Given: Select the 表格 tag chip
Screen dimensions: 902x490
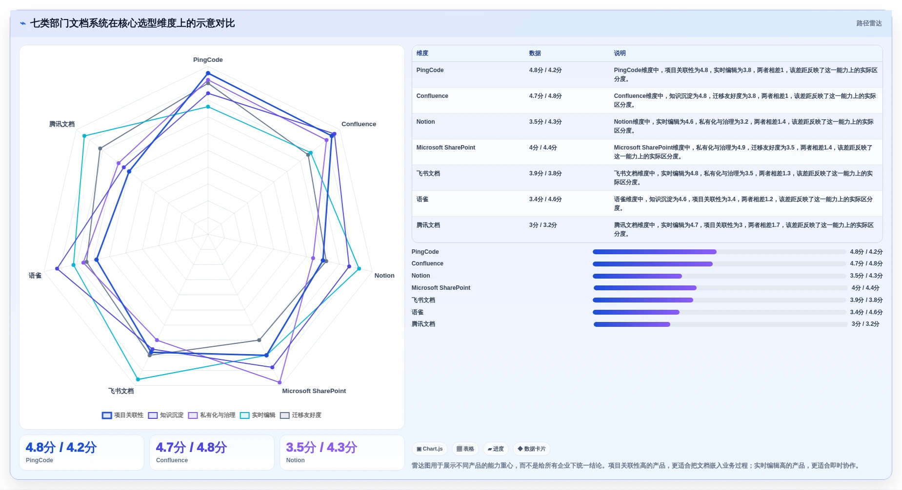Looking at the screenshot, I should (x=465, y=449).
